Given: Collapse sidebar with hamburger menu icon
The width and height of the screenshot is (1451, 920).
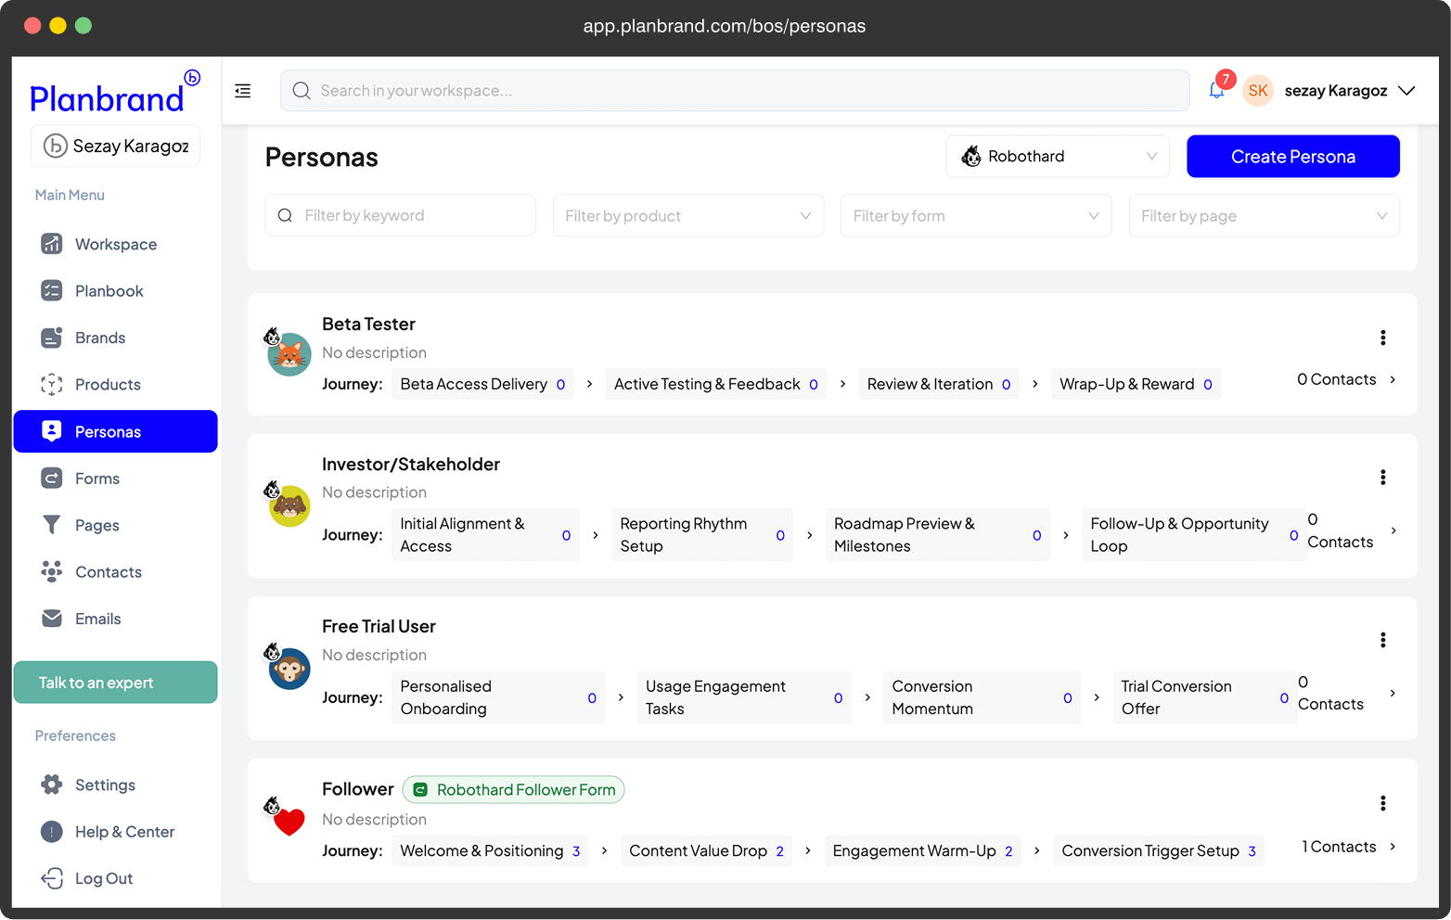Looking at the screenshot, I should (x=243, y=91).
